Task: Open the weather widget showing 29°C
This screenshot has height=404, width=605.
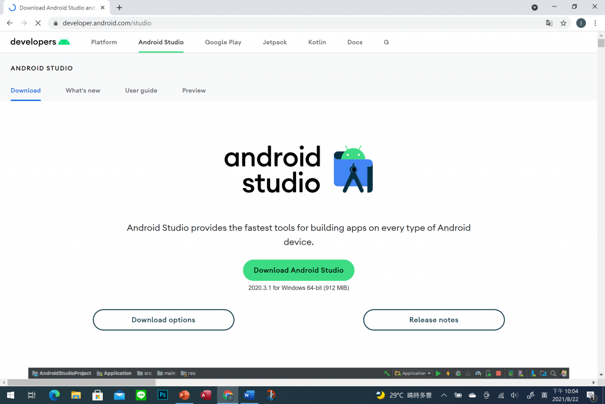Action: [x=404, y=395]
